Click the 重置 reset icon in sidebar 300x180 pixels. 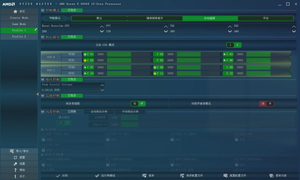15,157
